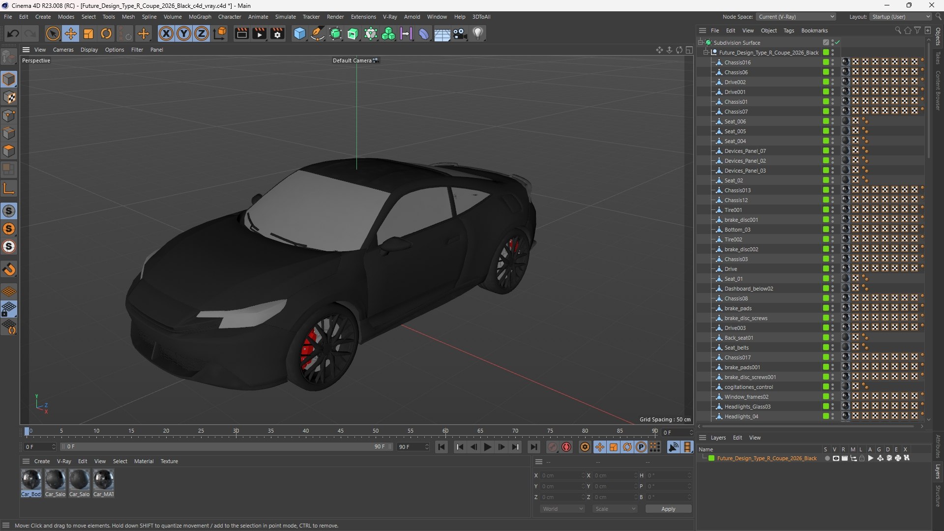Open the Spline Pen tool
The height and width of the screenshot is (531, 944).
[318, 33]
